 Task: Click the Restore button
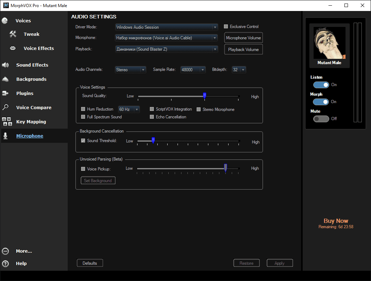pyautogui.click(x=247, y=263)
